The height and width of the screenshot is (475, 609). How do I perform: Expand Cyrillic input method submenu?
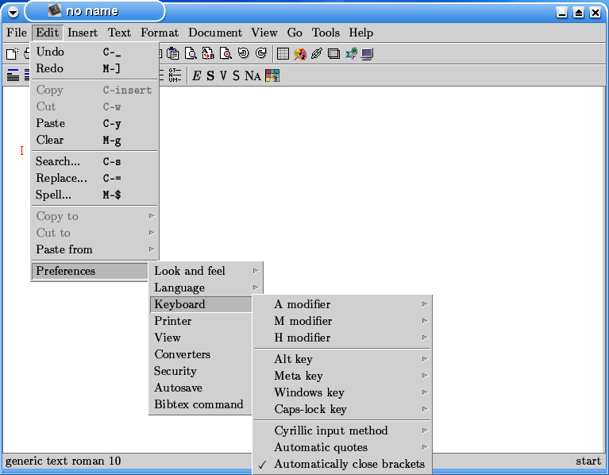(x=342, y=431)
